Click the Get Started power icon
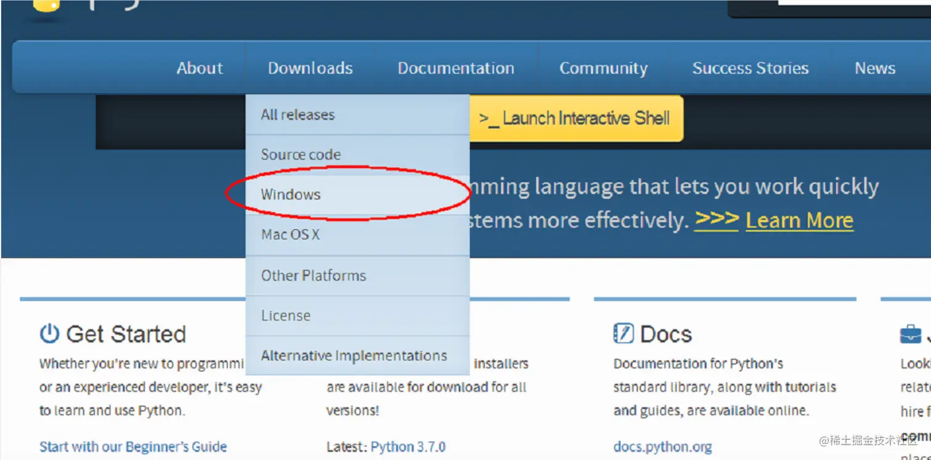 tap(49, 334)
